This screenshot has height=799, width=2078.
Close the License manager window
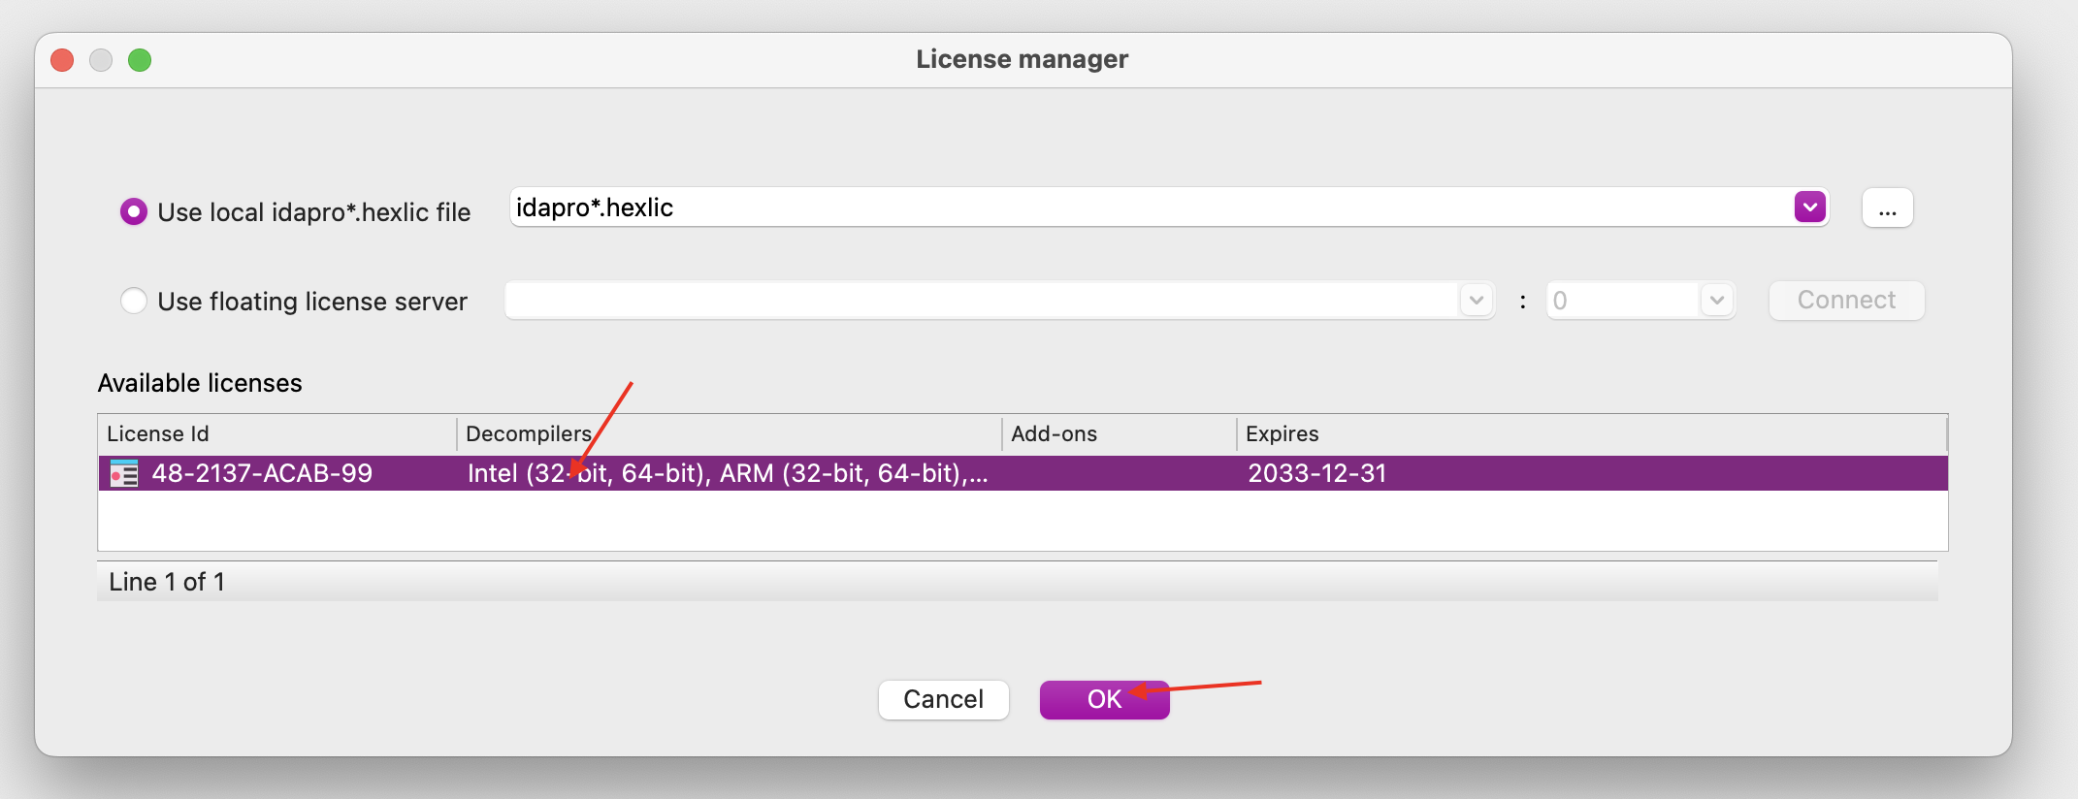62,60
